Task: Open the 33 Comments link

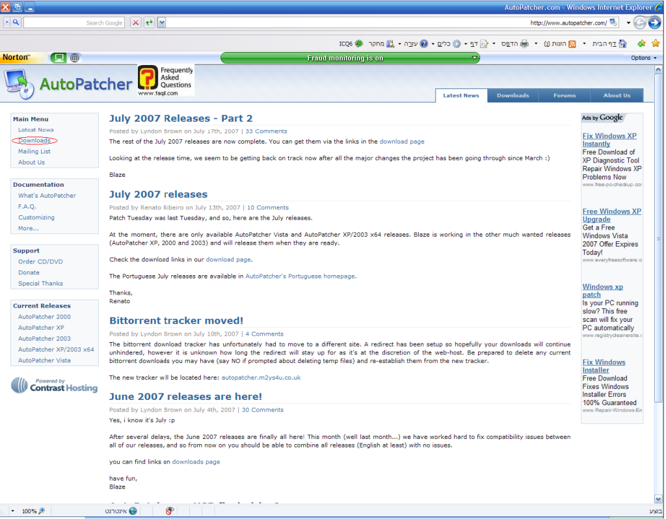Action: 266,131
